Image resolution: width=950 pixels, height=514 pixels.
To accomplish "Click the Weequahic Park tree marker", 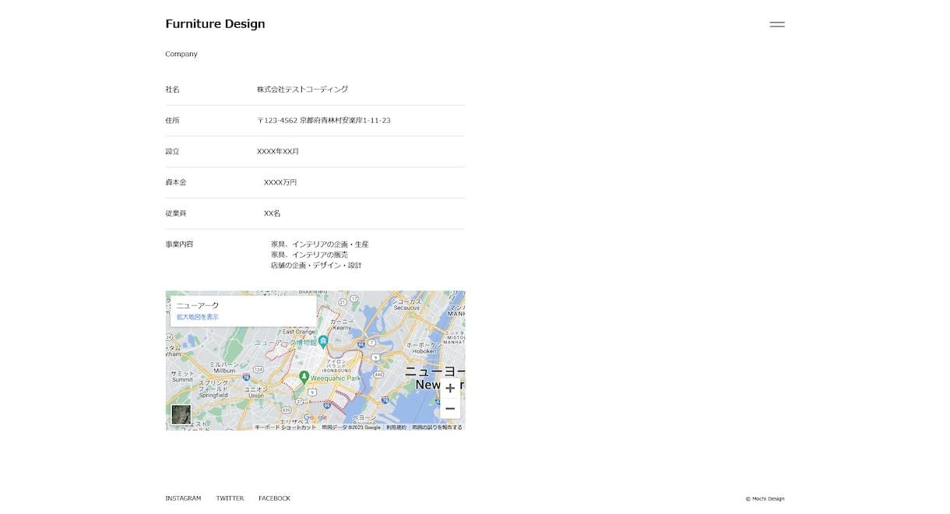I will click(304, 376).
